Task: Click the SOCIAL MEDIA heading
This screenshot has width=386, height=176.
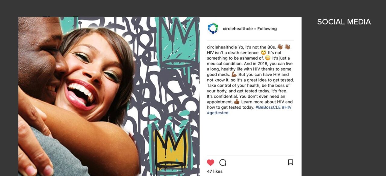Action: point(344,22)
